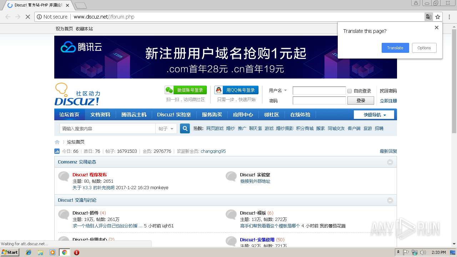457x257 pixels.
Task: Close the Translate popup
Action: [x=436, y=27]
